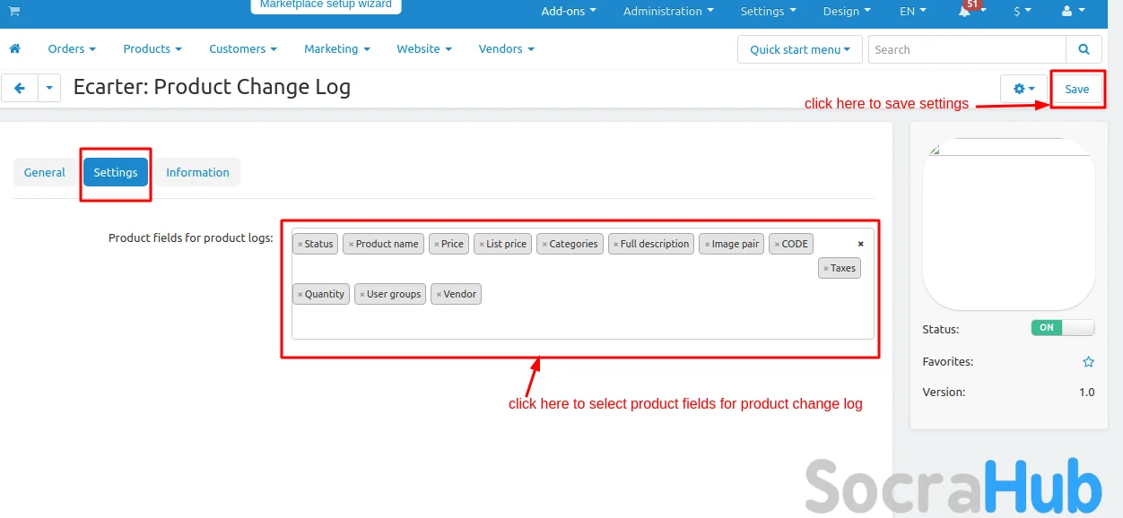The image size is (1123, 518).
Task: Open the Vendors menu
Action: (x=507, y=48)
